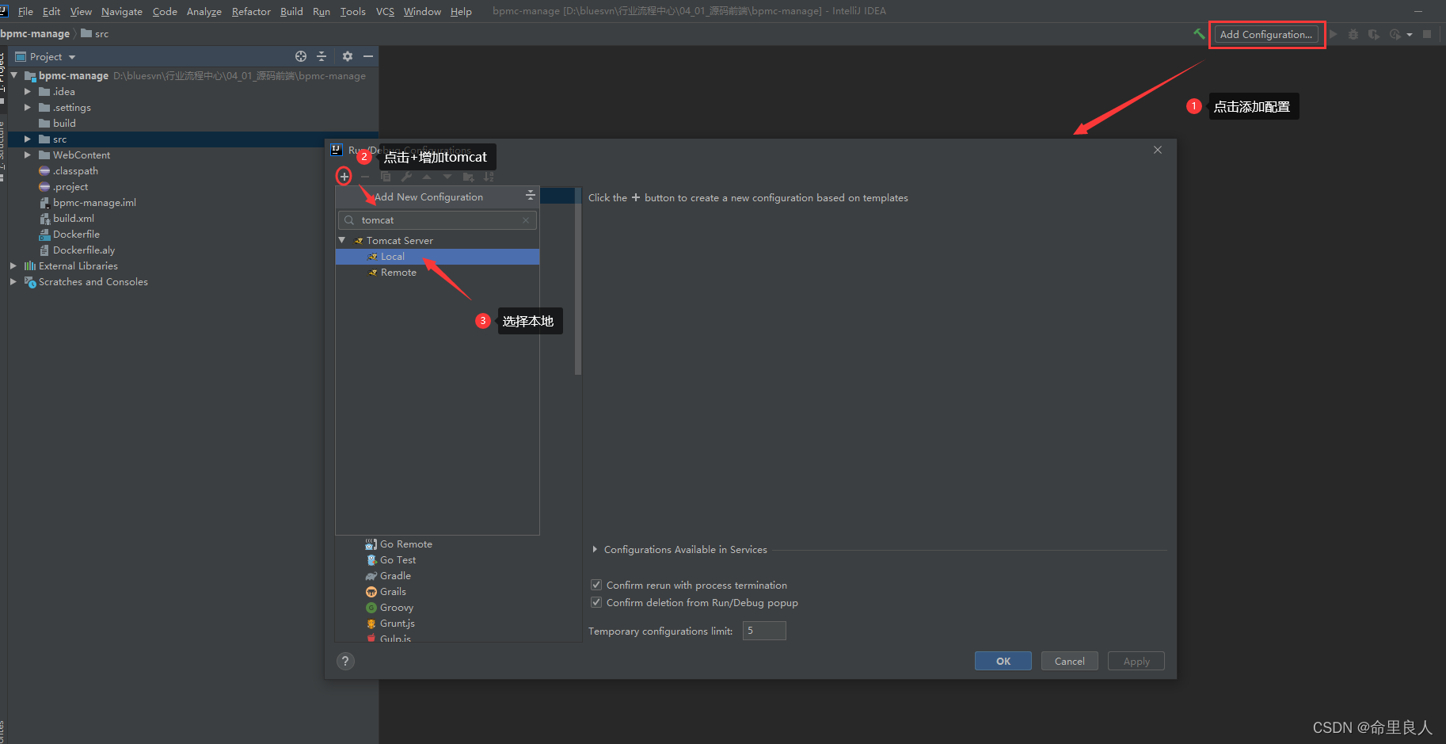Click the debug bug icon
This screenshot has height=744, width=1446.
[x=1353, y=34]
